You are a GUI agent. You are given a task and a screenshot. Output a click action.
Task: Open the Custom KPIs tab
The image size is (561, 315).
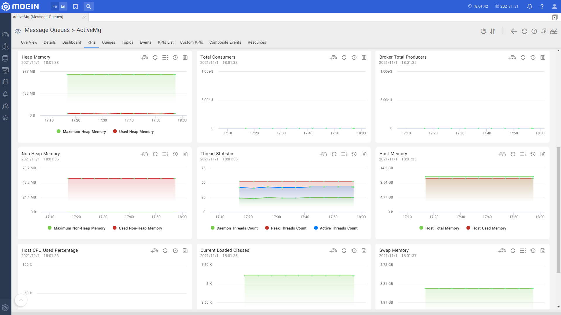coord(192,42)
